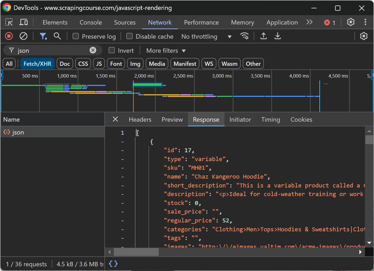Format the JSON response with pretty print
Viewport: 374px width, 271px height.
tap(113, 264)
